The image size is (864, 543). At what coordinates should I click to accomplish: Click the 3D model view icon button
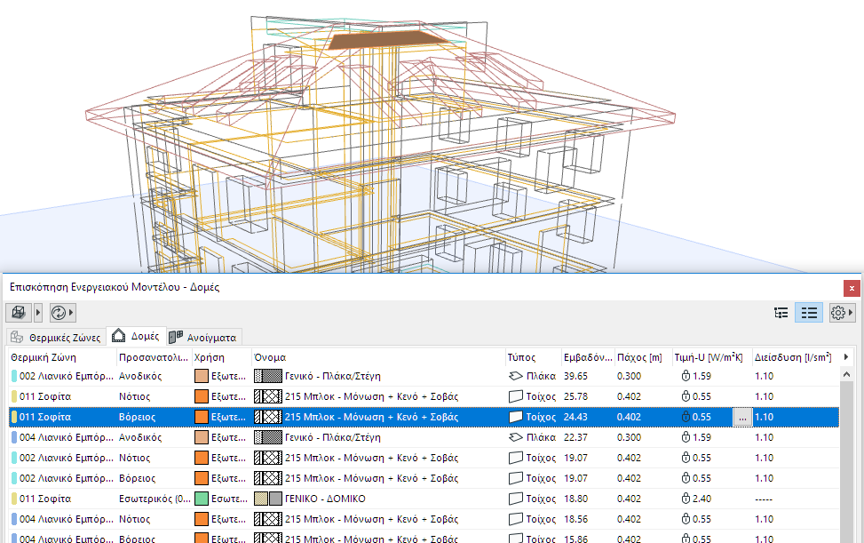[18, 313]
